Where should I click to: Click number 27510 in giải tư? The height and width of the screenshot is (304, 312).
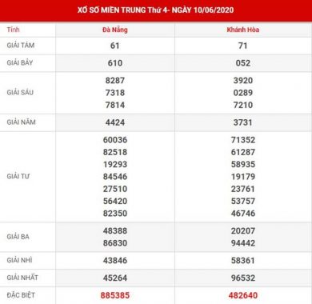coord(115,189)
